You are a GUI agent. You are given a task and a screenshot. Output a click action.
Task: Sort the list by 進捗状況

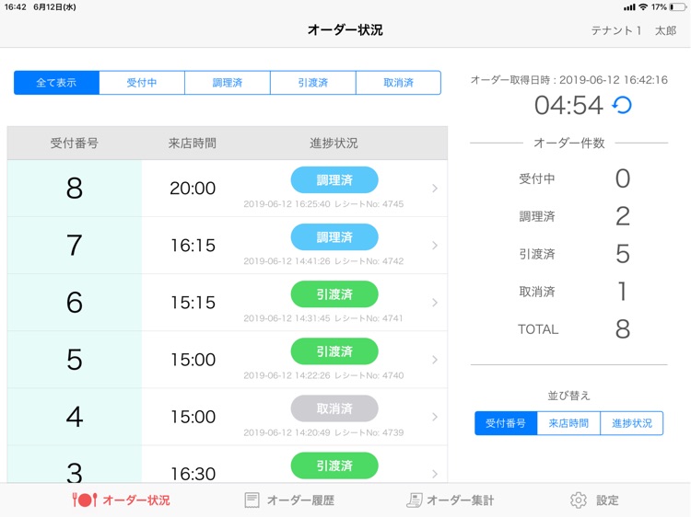point(631,423)
